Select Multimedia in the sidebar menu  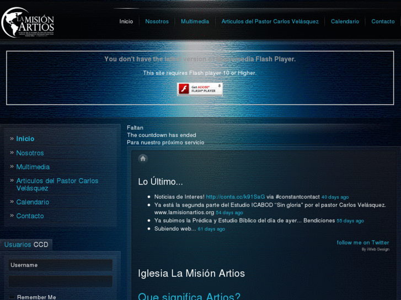click(x=33, y=167)
